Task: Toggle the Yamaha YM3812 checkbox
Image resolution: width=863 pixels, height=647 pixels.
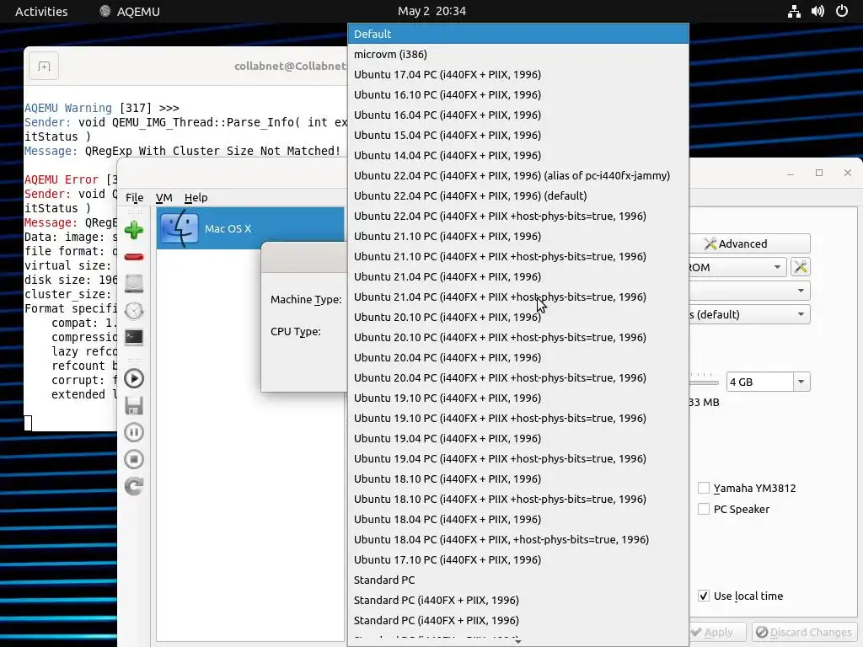Action: point(704,488)
